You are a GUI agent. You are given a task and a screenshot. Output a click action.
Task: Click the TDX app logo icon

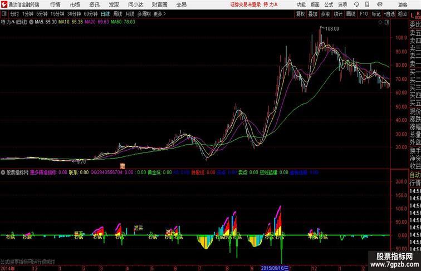(x=4, y=4)
